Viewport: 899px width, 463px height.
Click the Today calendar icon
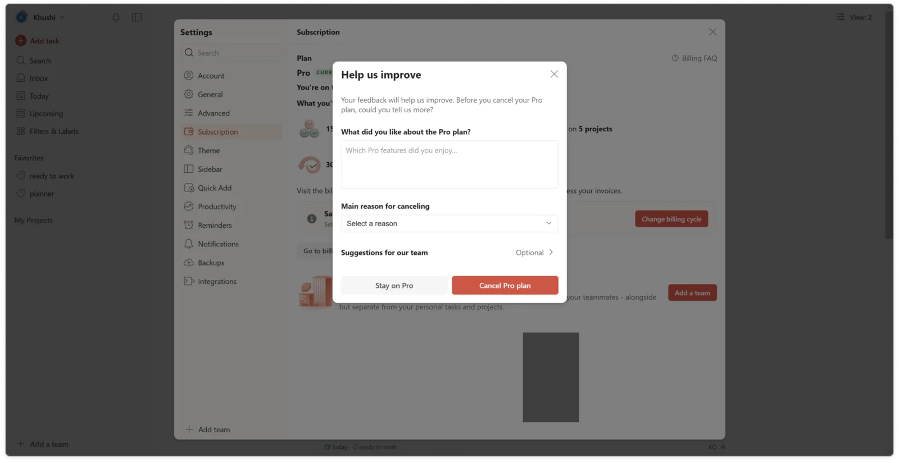21,96
